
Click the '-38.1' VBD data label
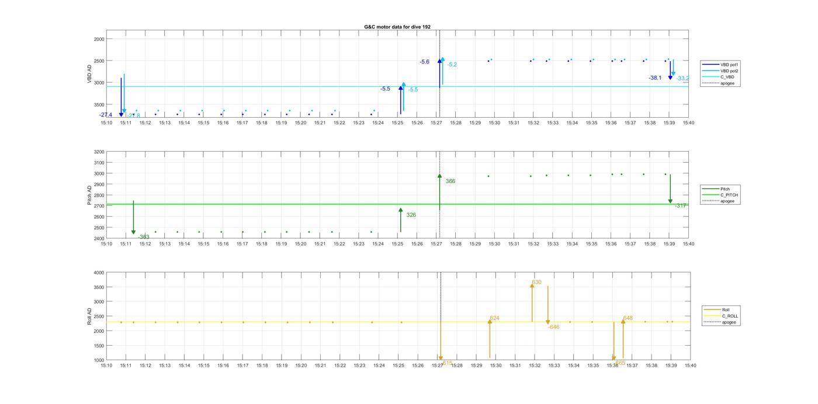(x=655, y=78)
